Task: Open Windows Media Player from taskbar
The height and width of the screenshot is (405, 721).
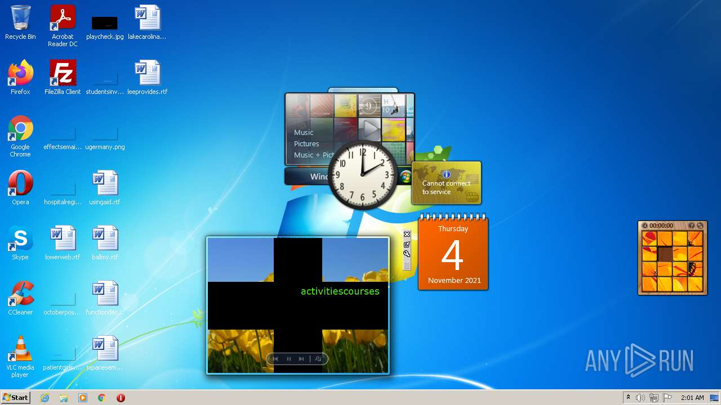Action: coord(83,398)
